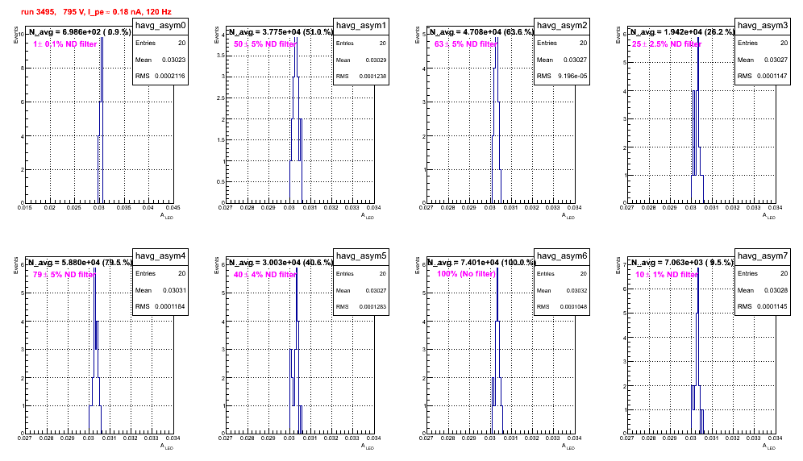This screenshot has width=803, height=461.
Task: Click the N_avg = 3.003e+04 title
Action: tap(281, 262)
